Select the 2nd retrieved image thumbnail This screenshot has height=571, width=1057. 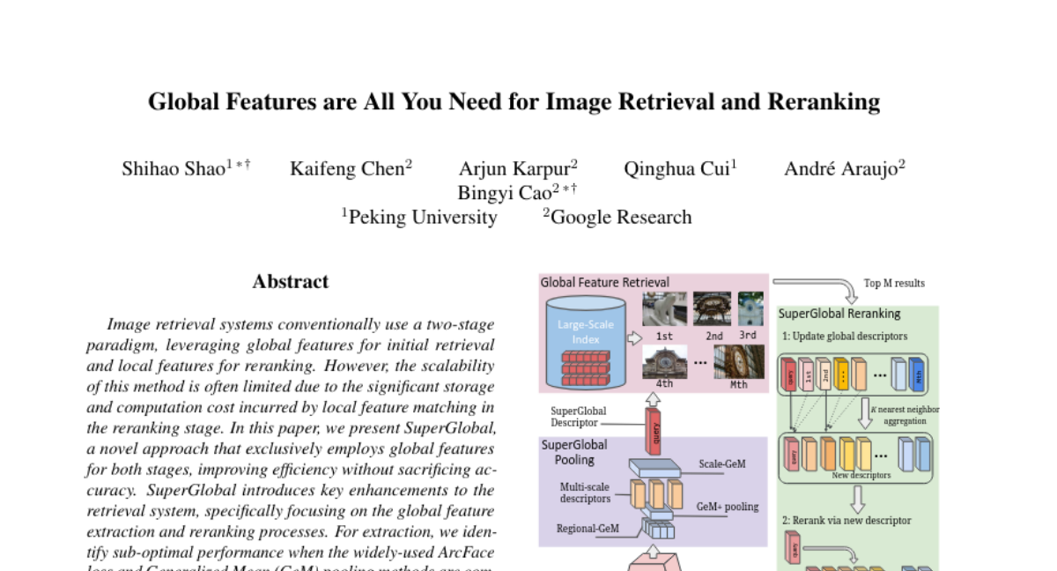tap(713, 310)
